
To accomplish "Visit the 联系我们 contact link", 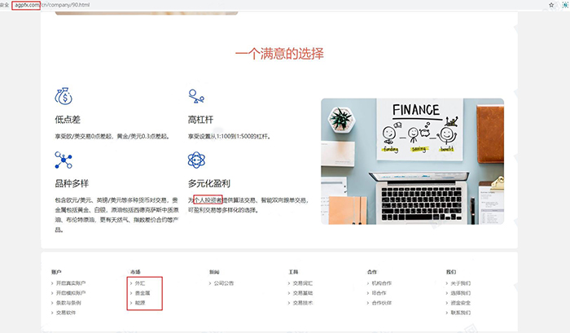I will [x=461, y=313].
